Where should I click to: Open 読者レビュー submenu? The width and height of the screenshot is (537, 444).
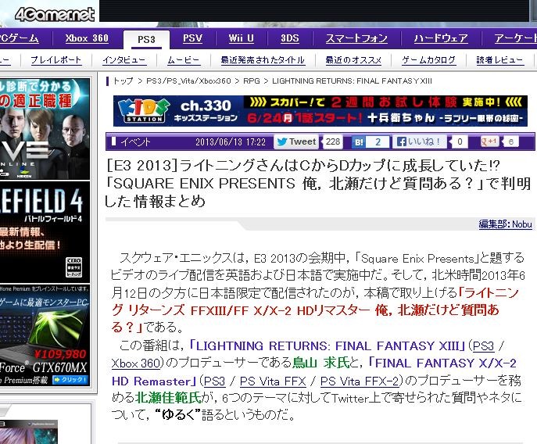click(x=499, y=60)
